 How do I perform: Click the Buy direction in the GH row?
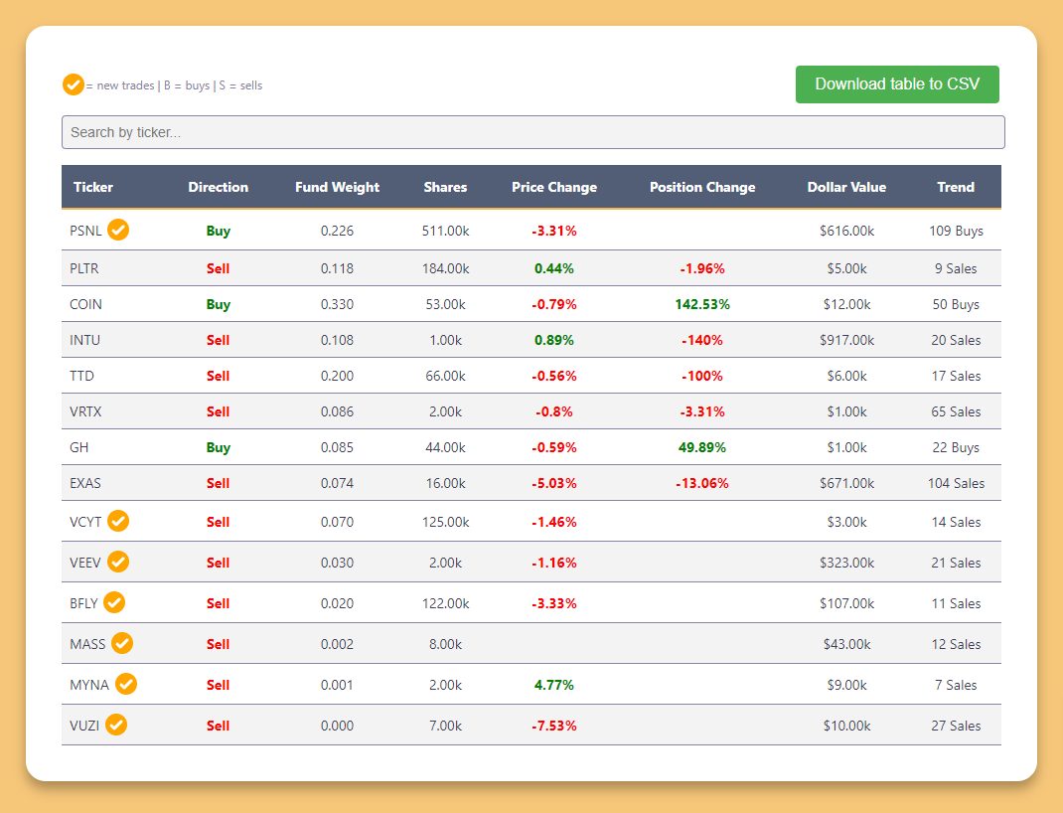[218, 448]
